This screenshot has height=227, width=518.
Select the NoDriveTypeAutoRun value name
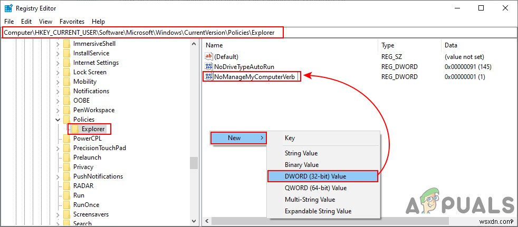244,67
